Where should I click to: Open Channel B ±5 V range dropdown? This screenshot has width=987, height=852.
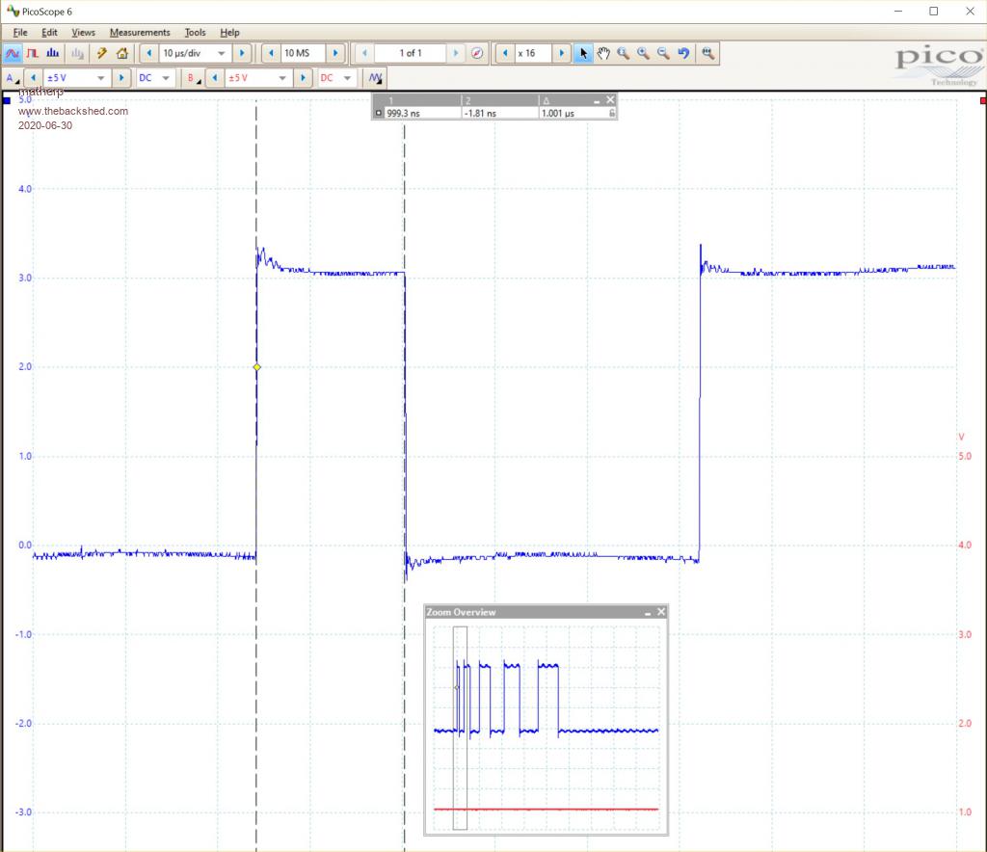click(282, 78)
